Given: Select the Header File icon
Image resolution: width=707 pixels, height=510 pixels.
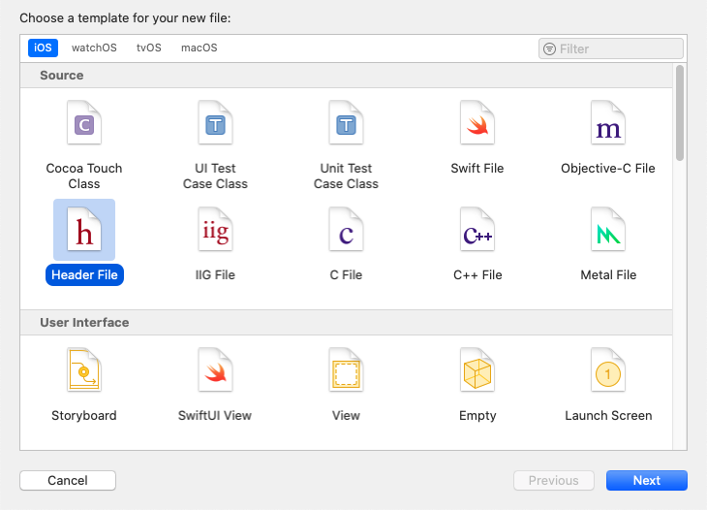Looking at the screenshot, I should 84,229.
